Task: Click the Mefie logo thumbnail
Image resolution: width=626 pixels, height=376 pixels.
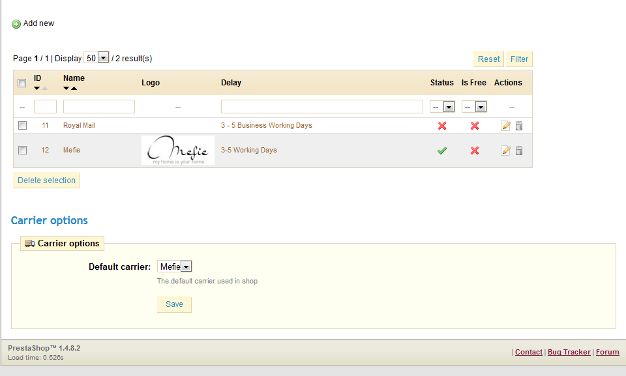Action: coord(178,150)
